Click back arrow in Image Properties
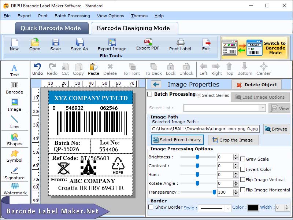 click(156, 84)
